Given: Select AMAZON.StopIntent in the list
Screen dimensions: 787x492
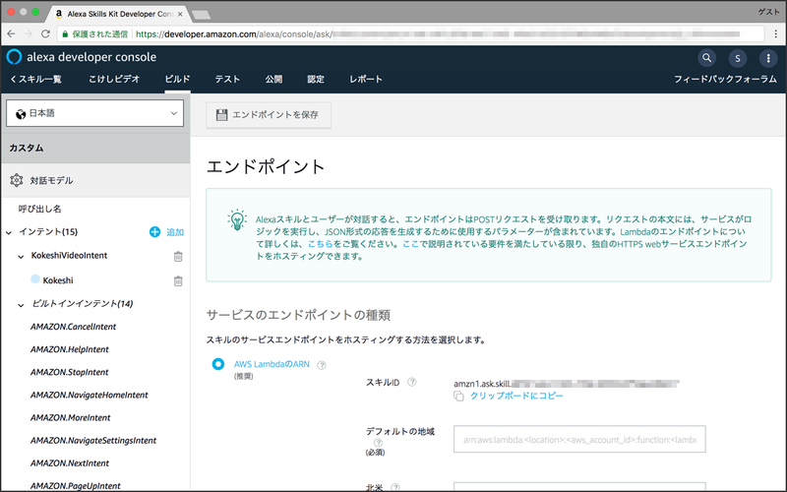Looking at the screenshot, I should (69, 373).
